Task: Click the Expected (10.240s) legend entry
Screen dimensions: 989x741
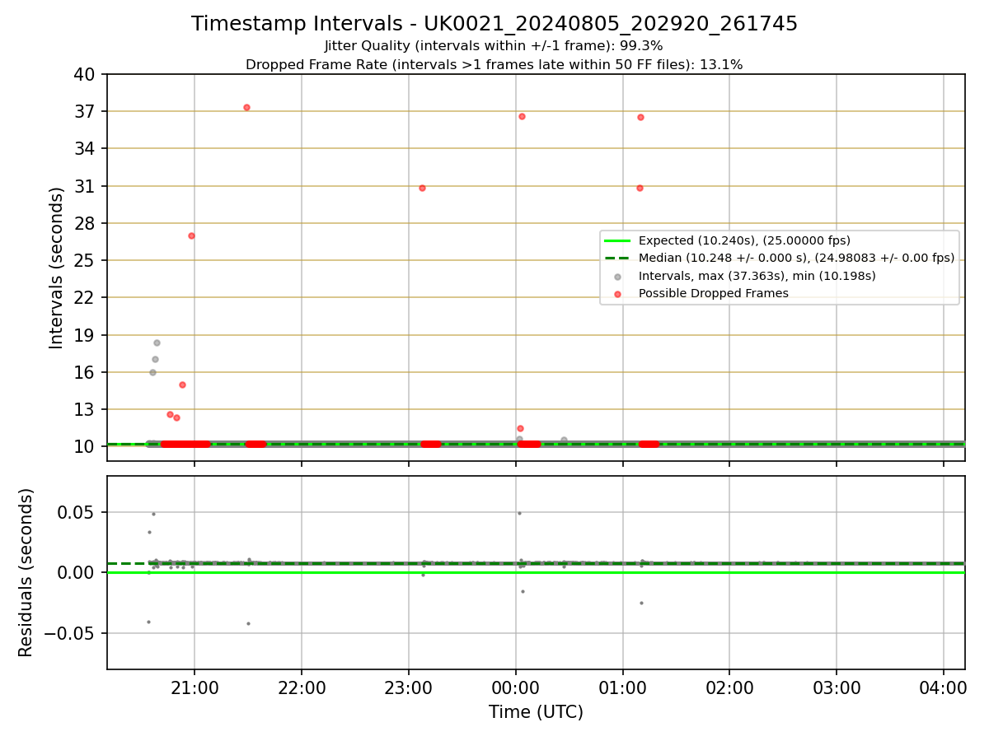Action: 744,240
